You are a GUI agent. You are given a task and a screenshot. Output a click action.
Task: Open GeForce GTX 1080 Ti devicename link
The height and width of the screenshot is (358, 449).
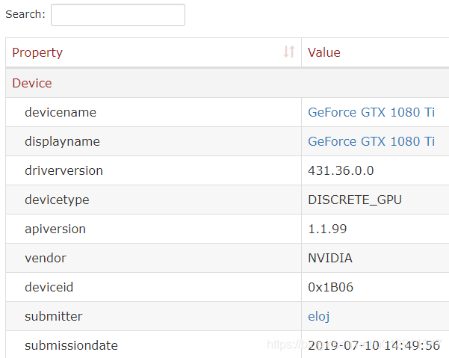pyautogui.click(x=371, y=112)
